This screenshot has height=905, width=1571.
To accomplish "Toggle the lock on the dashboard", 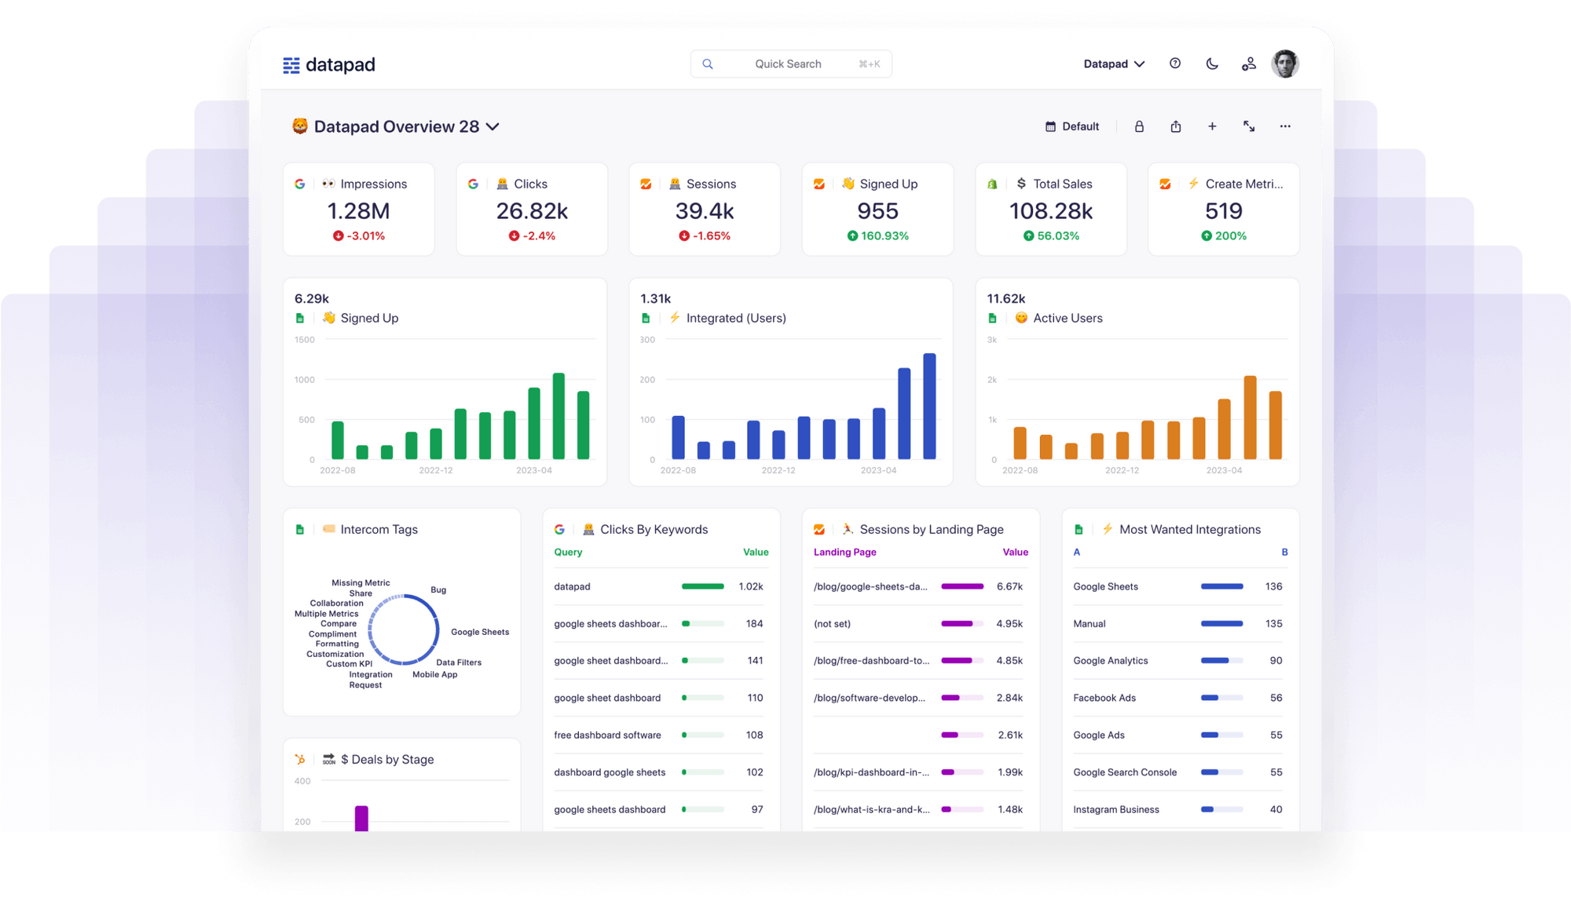I will (x=1139, y=126).
